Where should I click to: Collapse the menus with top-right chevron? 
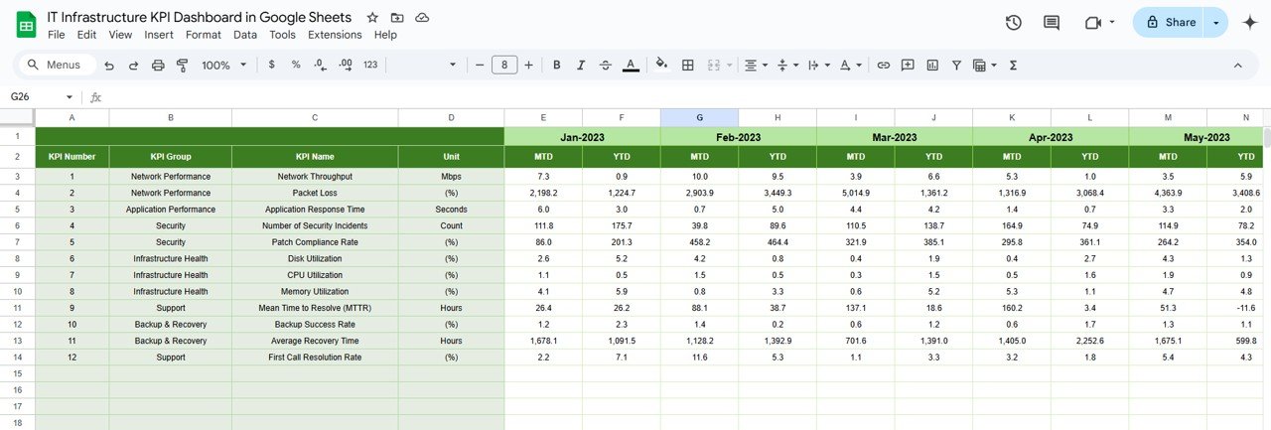click(1237, 65)
